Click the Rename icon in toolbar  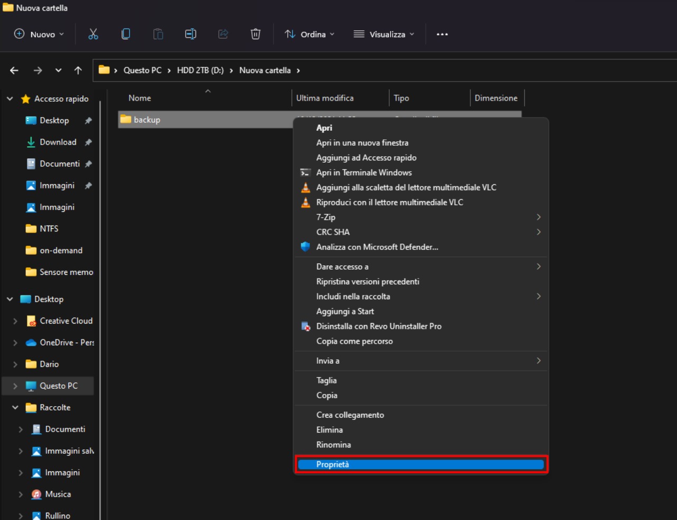coord(190,34)
